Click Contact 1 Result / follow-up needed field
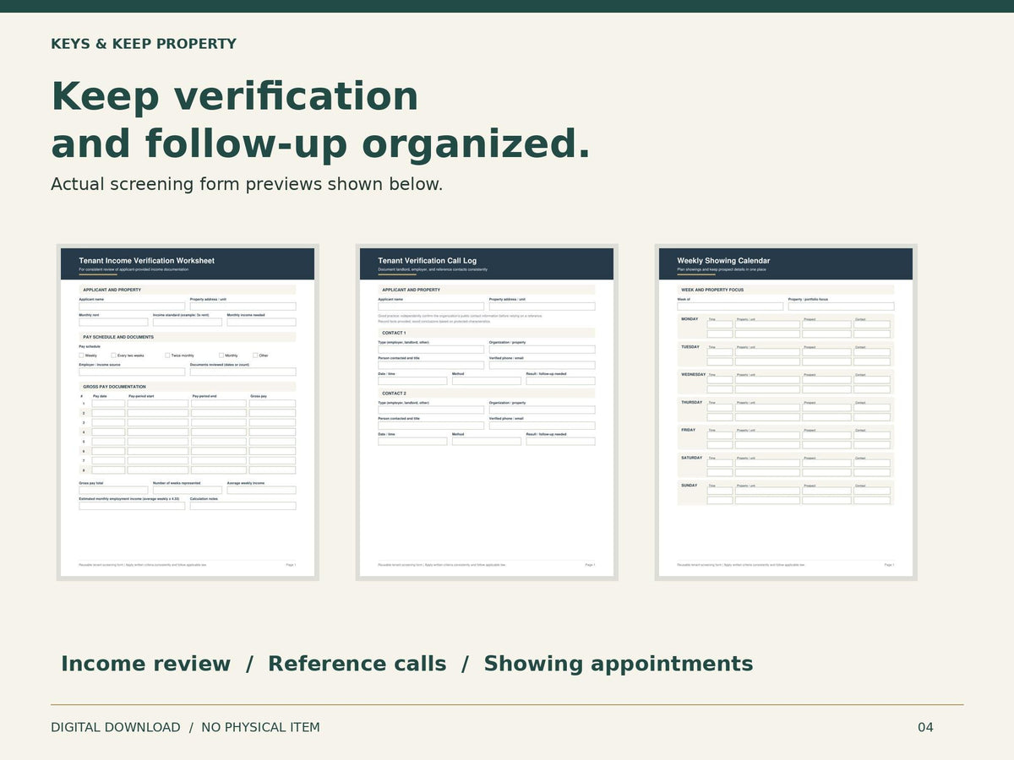 [560, 381]
